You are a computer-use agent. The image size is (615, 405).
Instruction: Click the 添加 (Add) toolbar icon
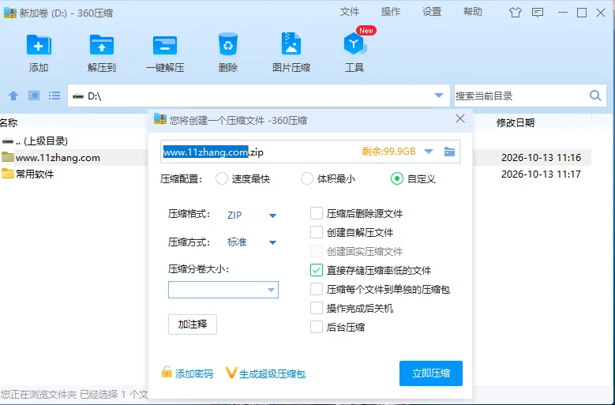click(39, 45)
